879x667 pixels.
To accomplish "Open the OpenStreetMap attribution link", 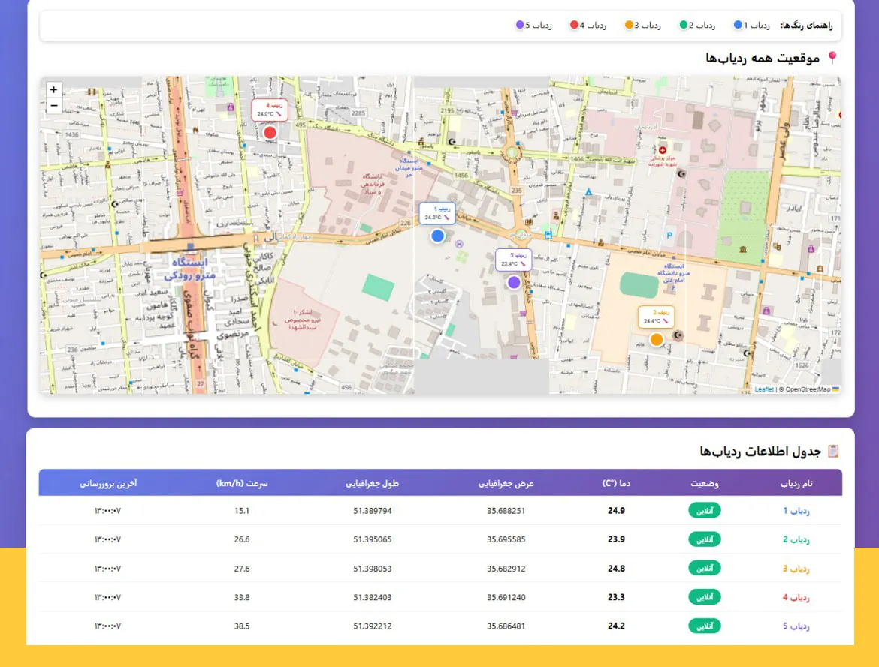I will pos(808,389).
